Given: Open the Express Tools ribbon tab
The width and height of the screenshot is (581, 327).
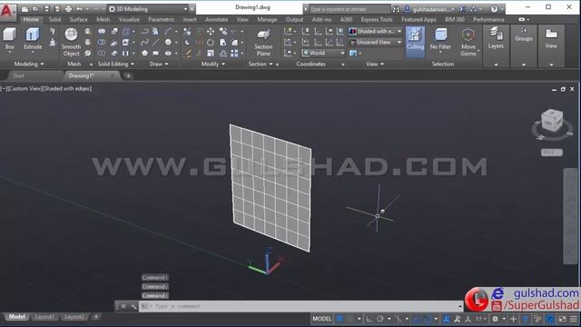Looking at the screenshot, I should 377,19.
